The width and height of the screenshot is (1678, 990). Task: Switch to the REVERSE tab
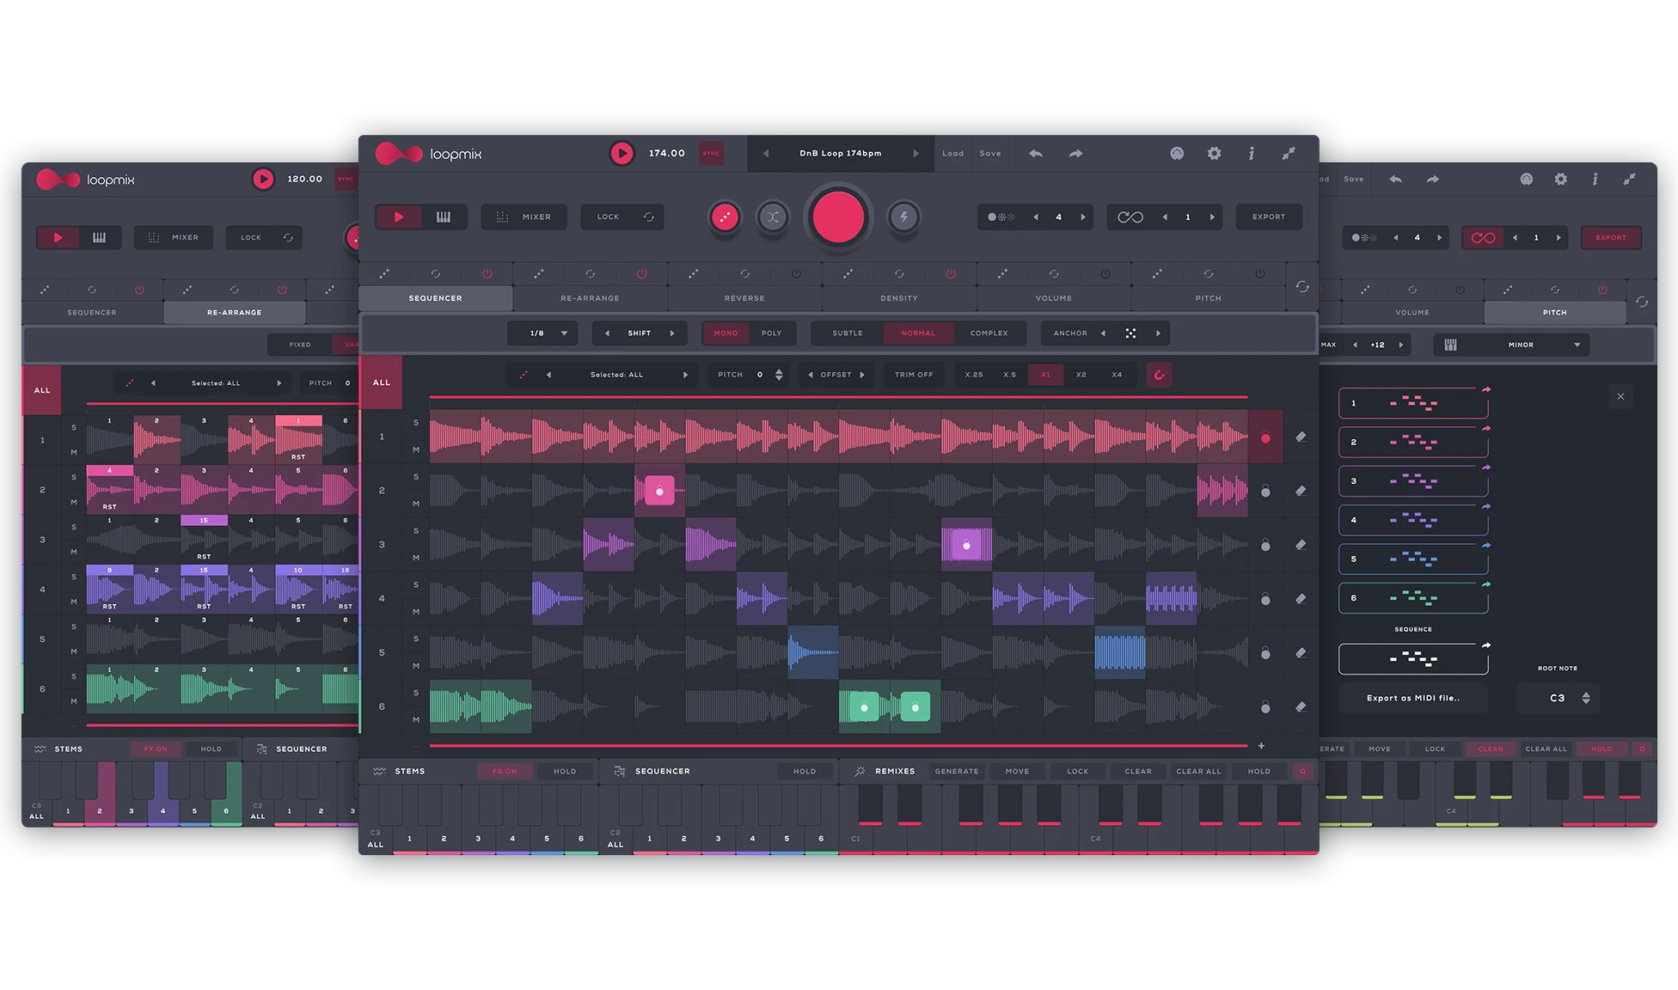click(744, 298)
